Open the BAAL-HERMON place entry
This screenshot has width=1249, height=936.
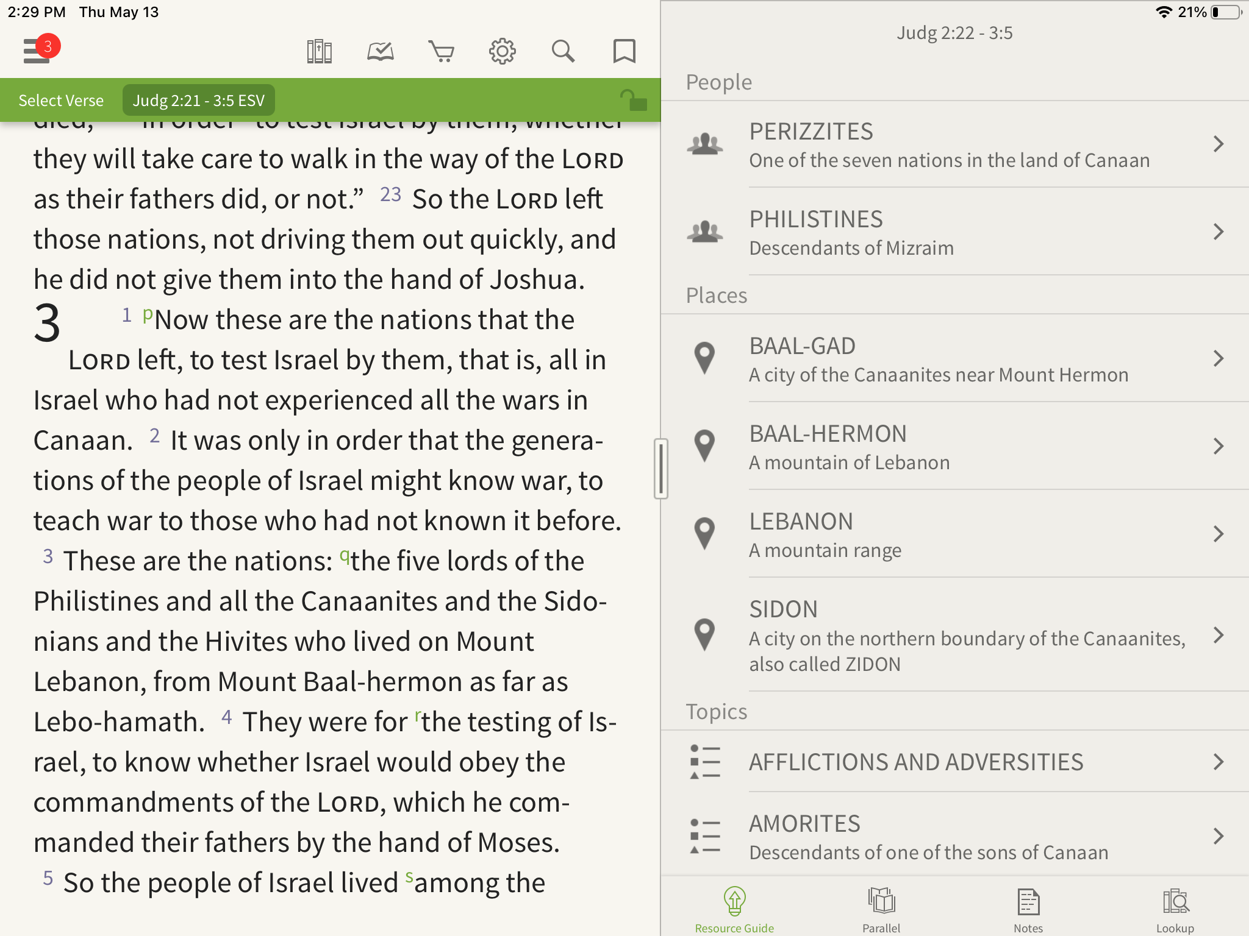(x=955, y=447)
